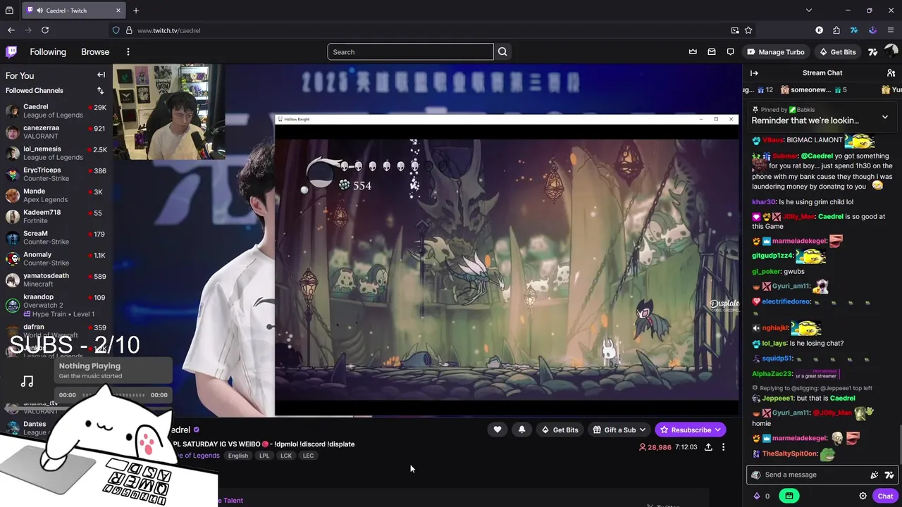Focus the Twitch search field
The image size is (902, 507).
pyautogui.click(x=410, y=52)
